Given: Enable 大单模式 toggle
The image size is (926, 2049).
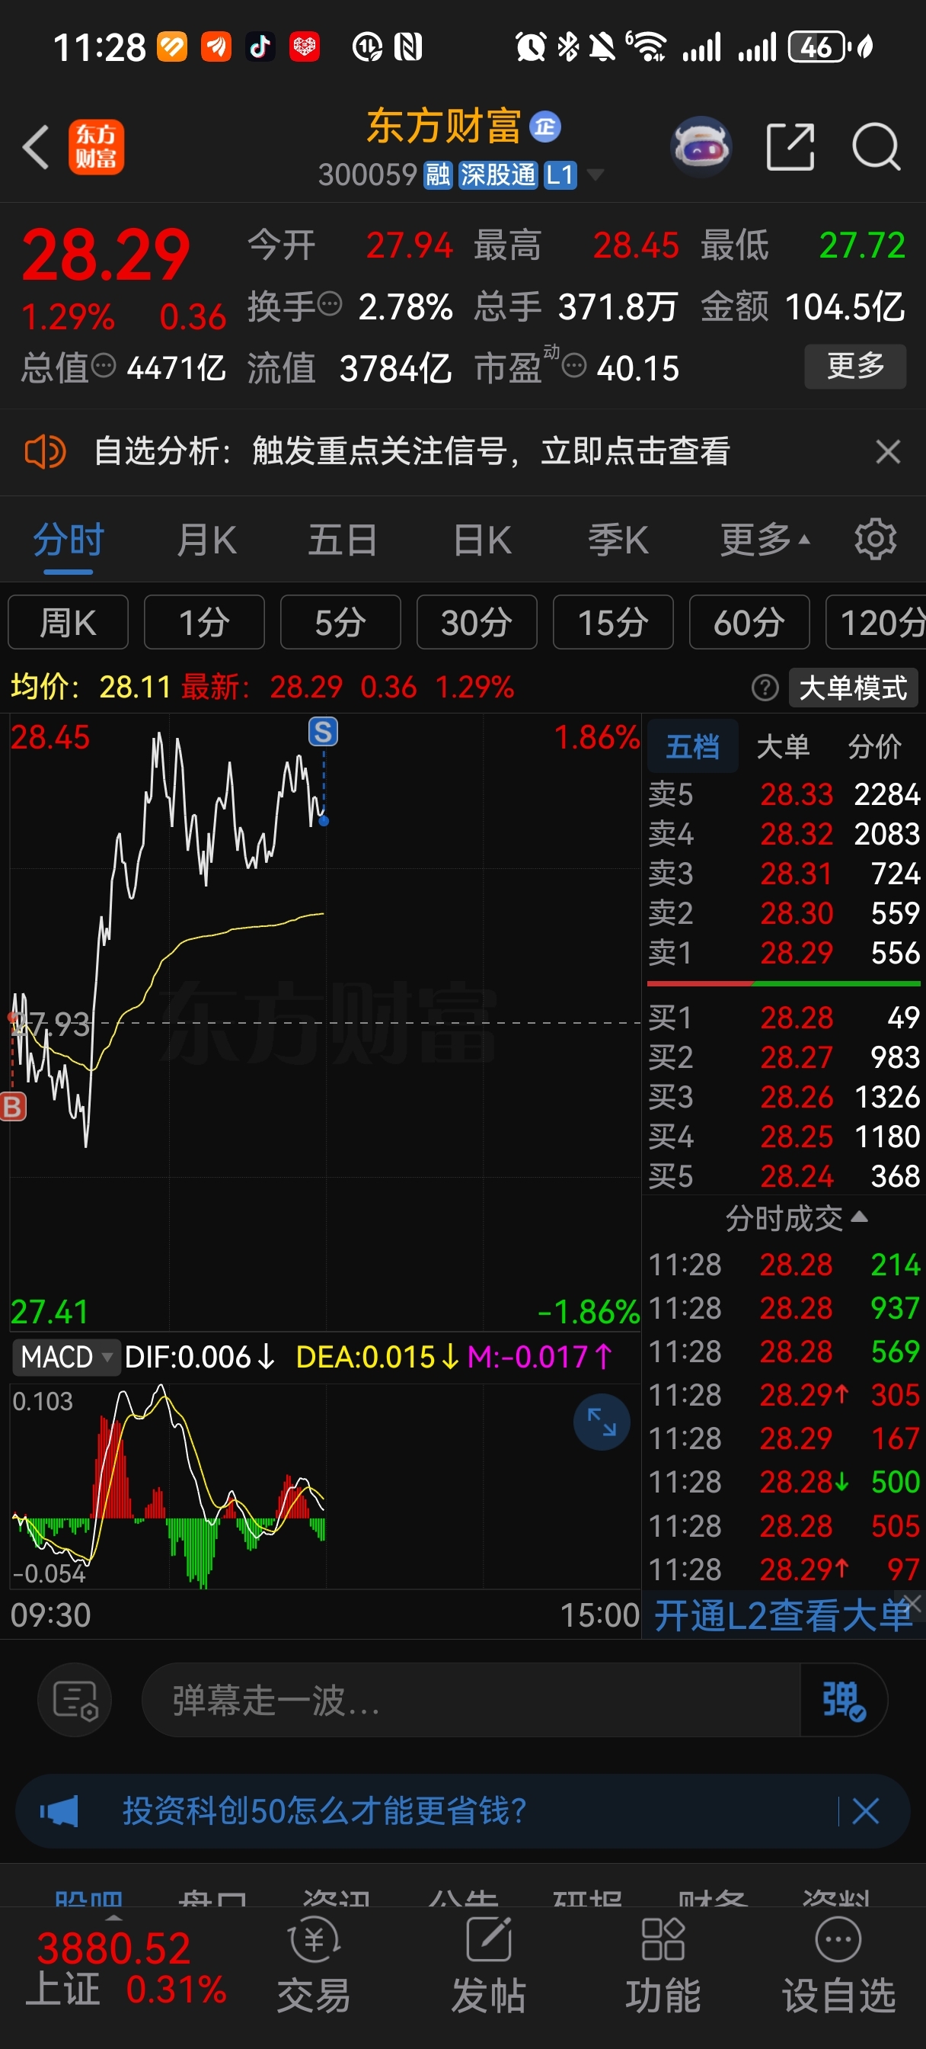Looking at the screenshot, I should tap(853, 688).
